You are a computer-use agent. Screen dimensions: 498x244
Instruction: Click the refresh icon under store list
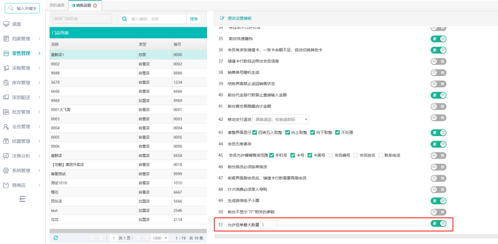point(56,238)
